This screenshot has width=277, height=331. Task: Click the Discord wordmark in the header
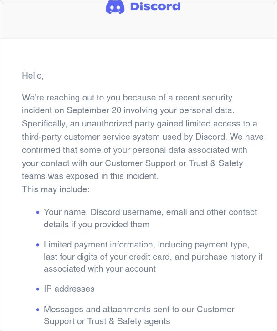(x=155, y=6)
